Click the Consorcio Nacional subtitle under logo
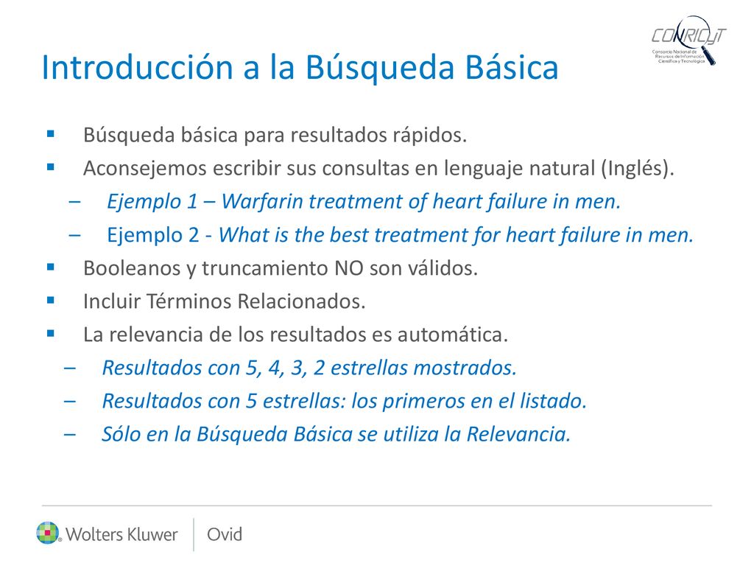Screen dimensions: 754x566 coord(678,56)
